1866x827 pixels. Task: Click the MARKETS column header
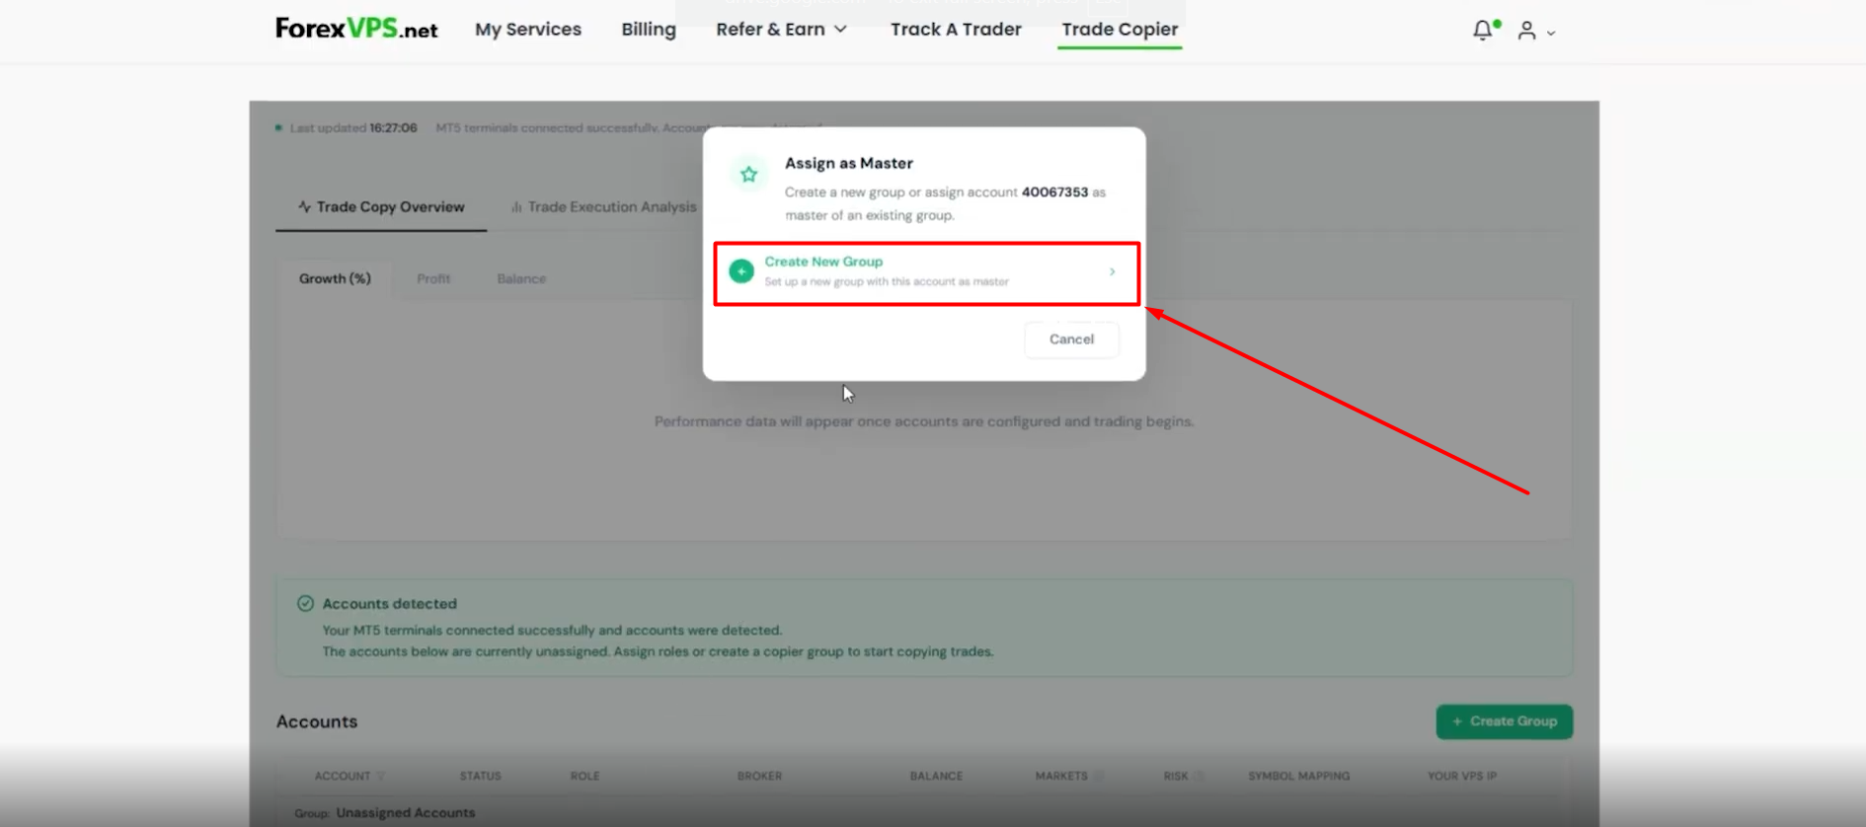click(1061, 776)
